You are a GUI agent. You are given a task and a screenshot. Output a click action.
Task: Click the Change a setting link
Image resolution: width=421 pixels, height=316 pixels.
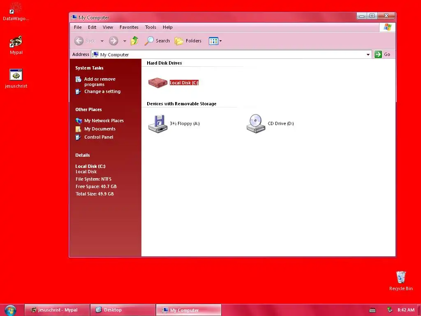click(x=102, y=91)
